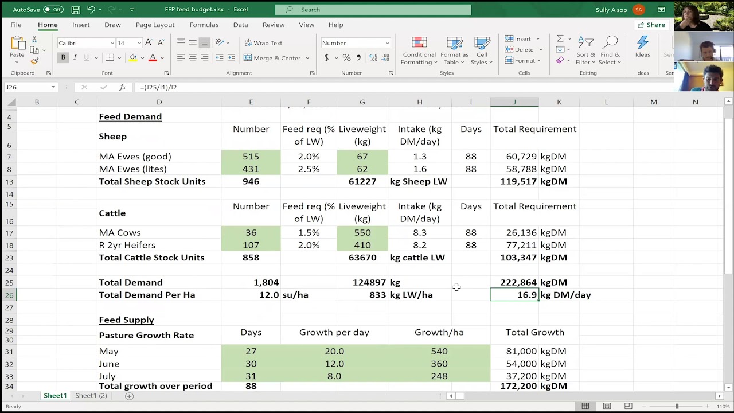This screenshot has width=734, height=413.
Task: Expand the Conditional Formatting menu
Action: [419, 51]
